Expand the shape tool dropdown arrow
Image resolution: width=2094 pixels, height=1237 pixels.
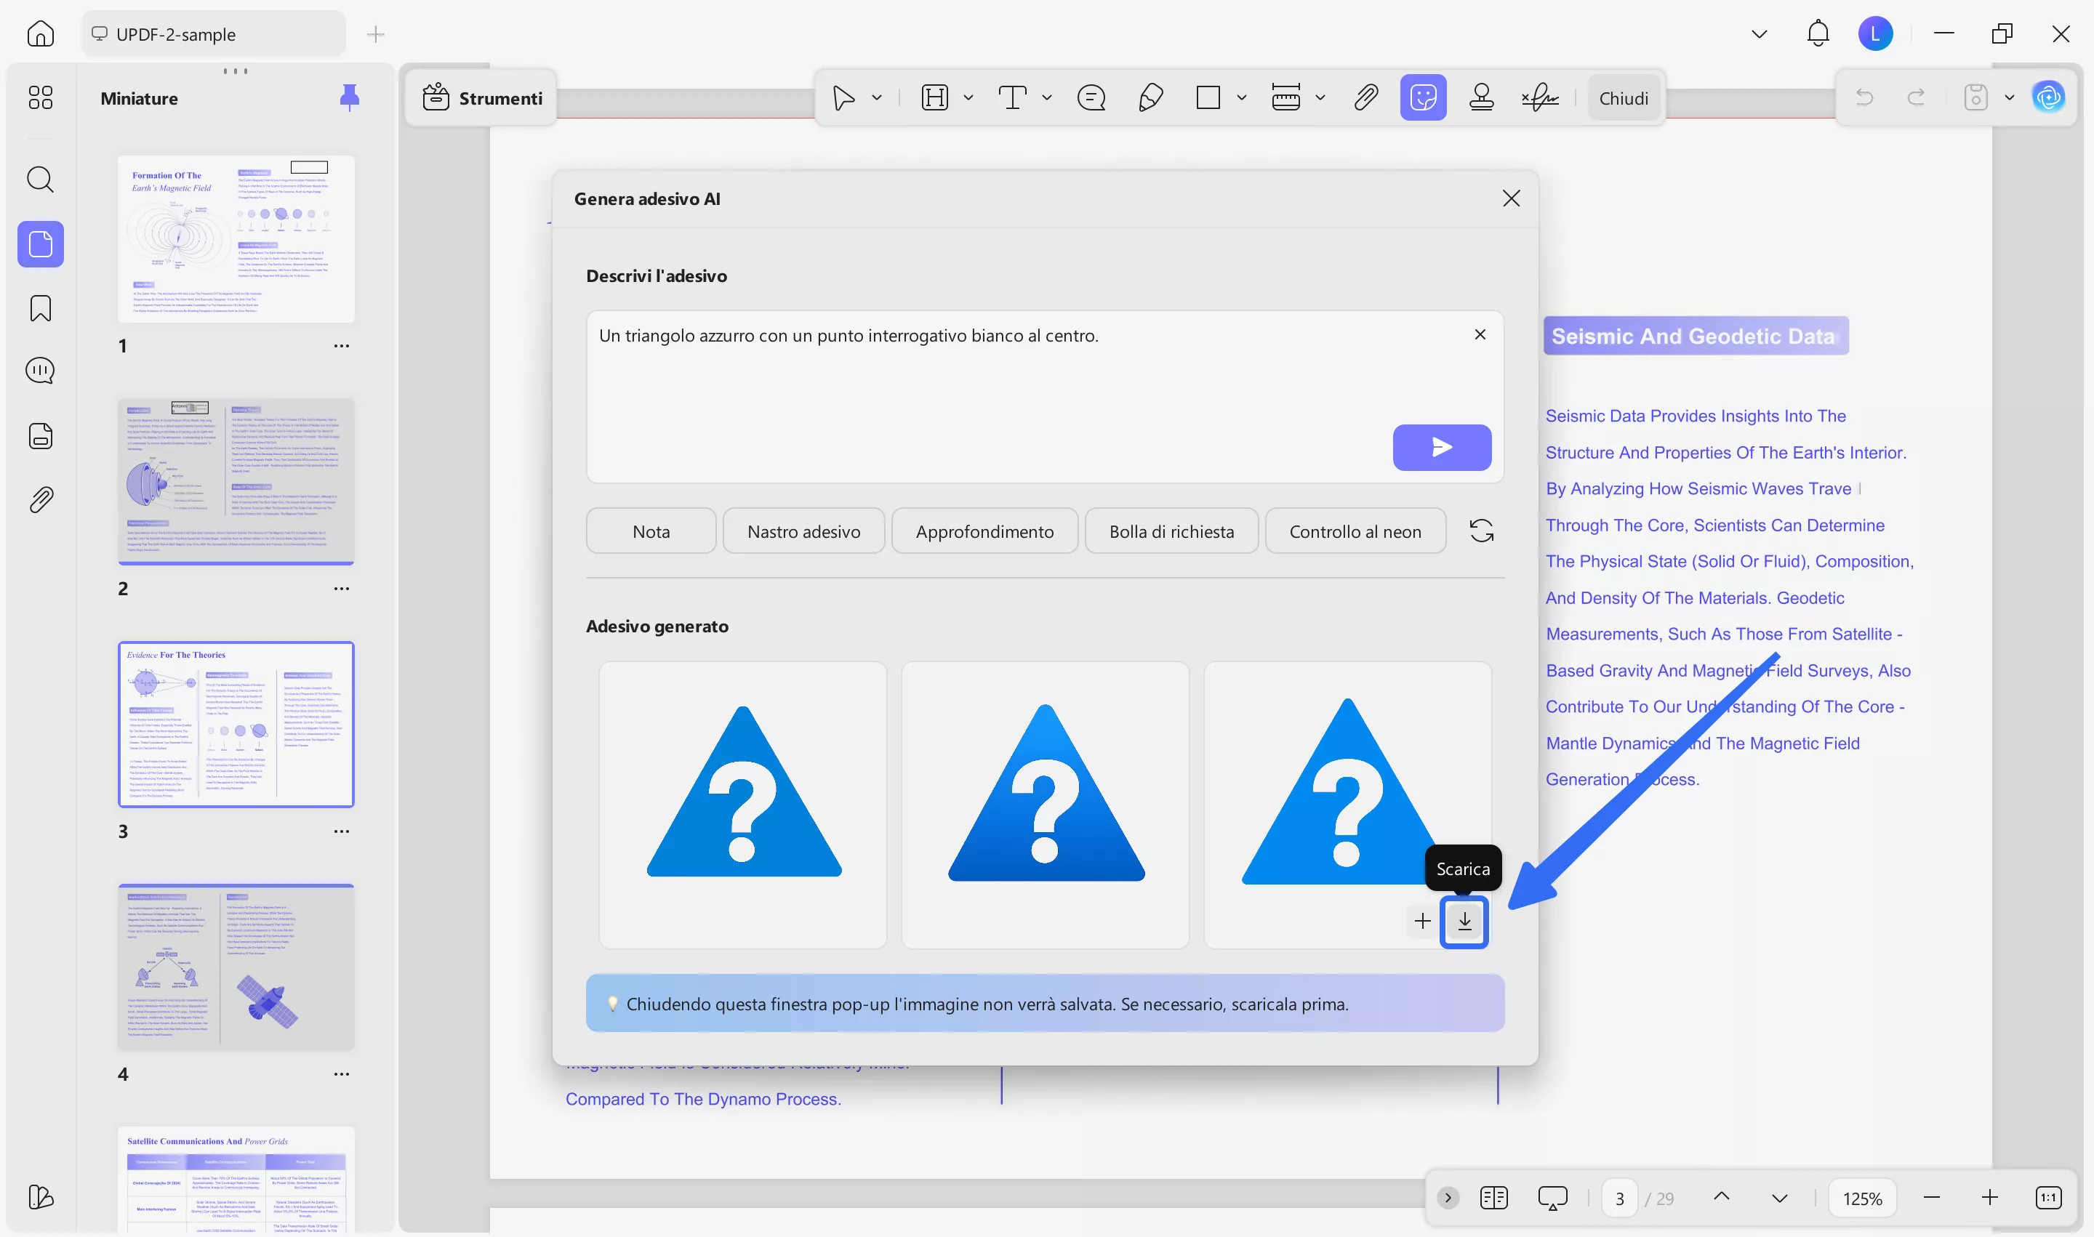(x=1241, y=98)
